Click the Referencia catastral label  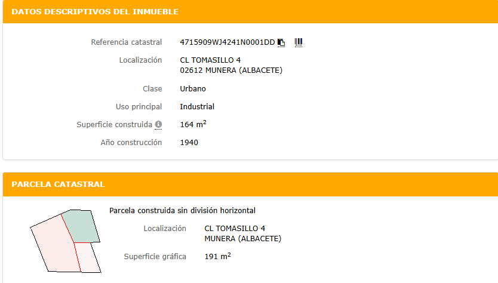coord(127,42)
